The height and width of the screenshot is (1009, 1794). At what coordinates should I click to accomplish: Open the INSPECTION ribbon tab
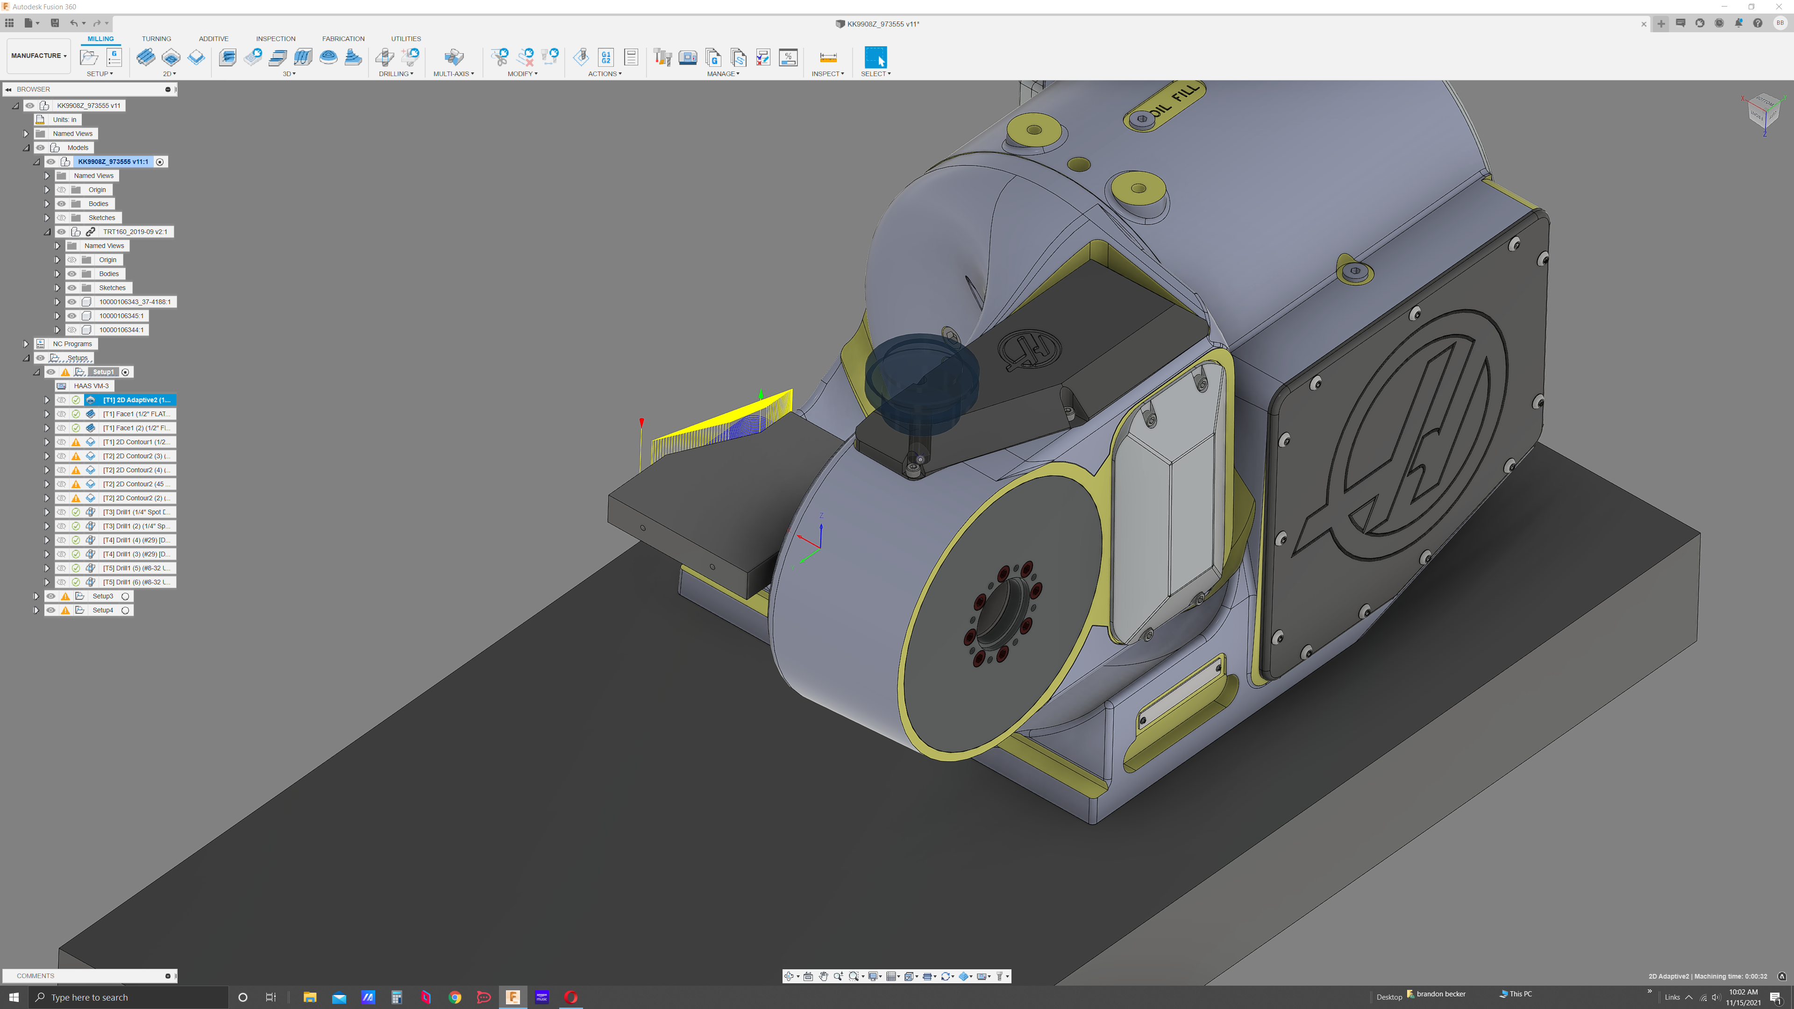(276, 38)
